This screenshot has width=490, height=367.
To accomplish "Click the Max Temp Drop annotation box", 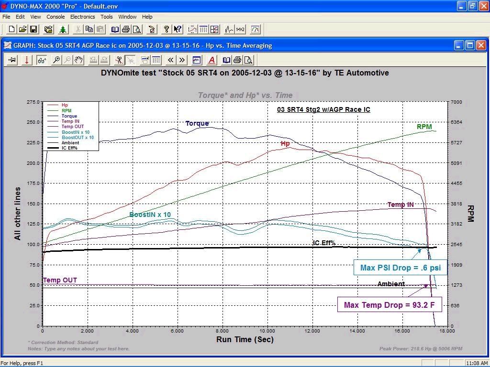I will (389, 305).
